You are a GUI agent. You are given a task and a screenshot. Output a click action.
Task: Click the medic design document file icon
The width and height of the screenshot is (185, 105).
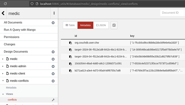(x=8, y=59)
